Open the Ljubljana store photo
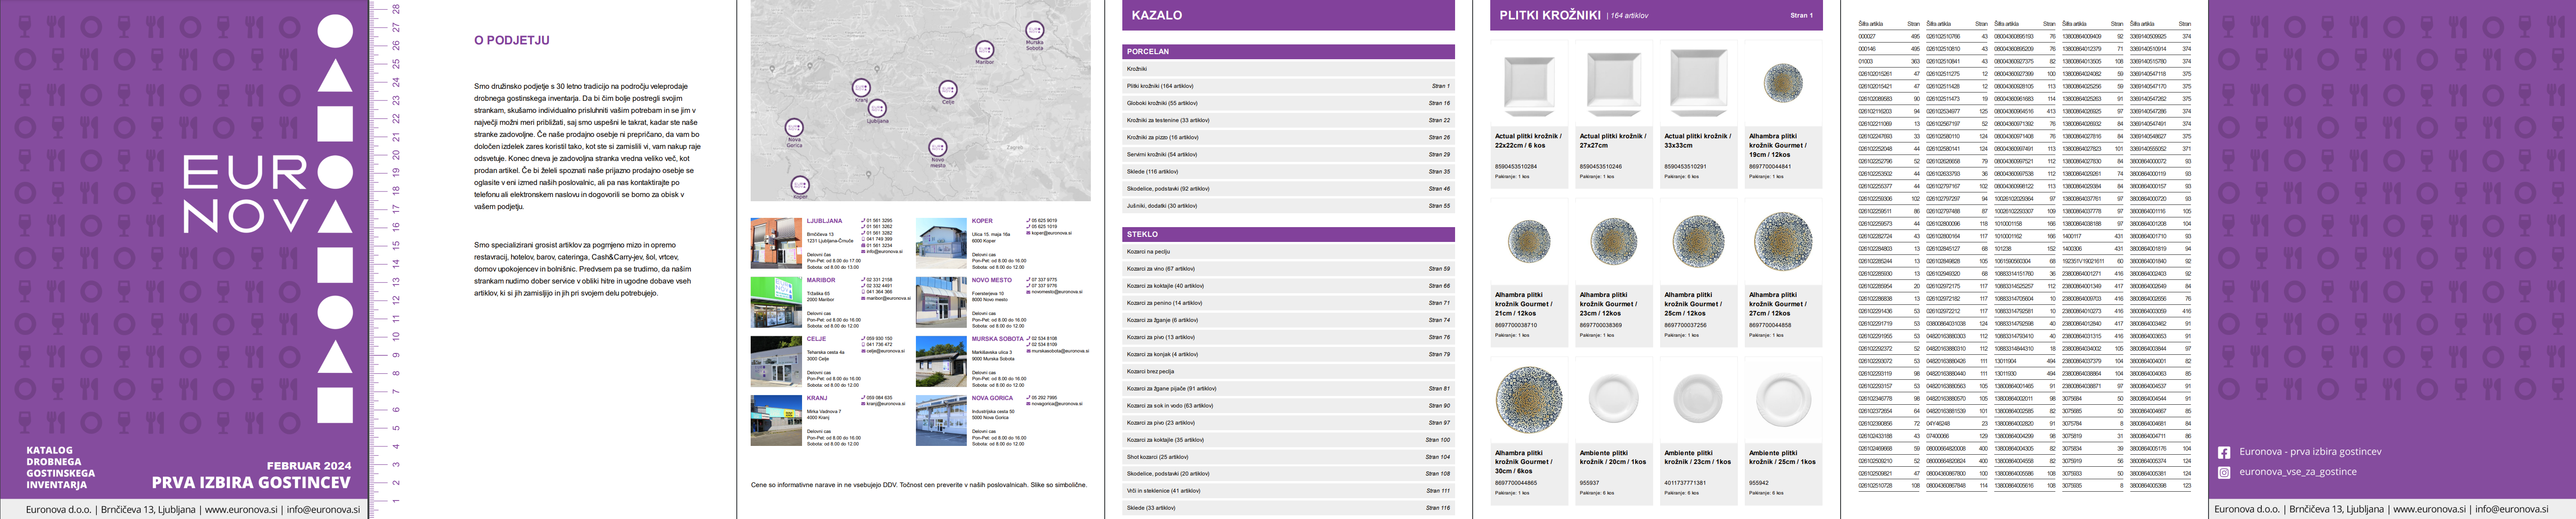Screen dimensions: 2576x519 point(775,243)
